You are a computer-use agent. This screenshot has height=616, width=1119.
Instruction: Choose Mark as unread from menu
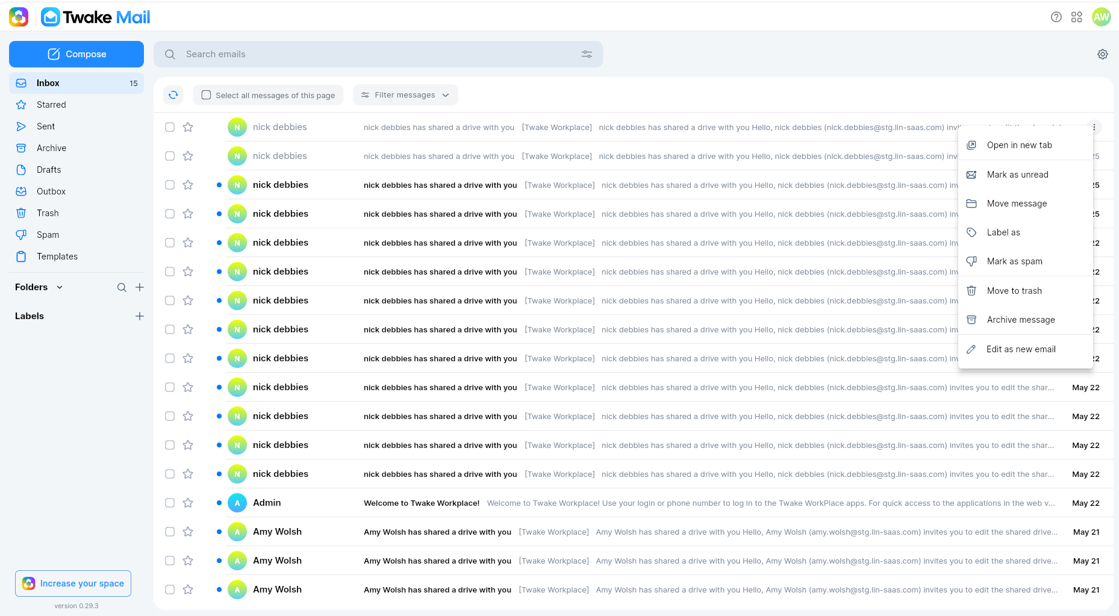tap(1026, 175)
